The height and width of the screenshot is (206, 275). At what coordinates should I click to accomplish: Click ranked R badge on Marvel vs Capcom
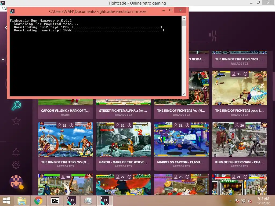[187, 125]
